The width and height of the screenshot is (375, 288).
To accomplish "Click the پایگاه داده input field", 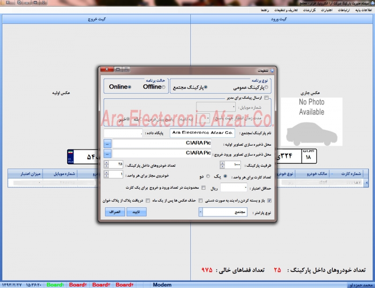I will tap(123, 133).
